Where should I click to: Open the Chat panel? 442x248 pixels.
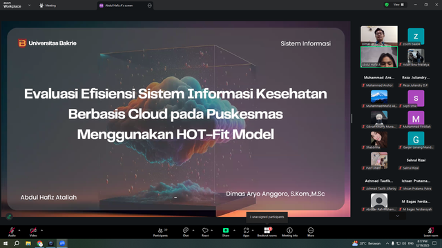pyautogui.click(x=186, y=232)
